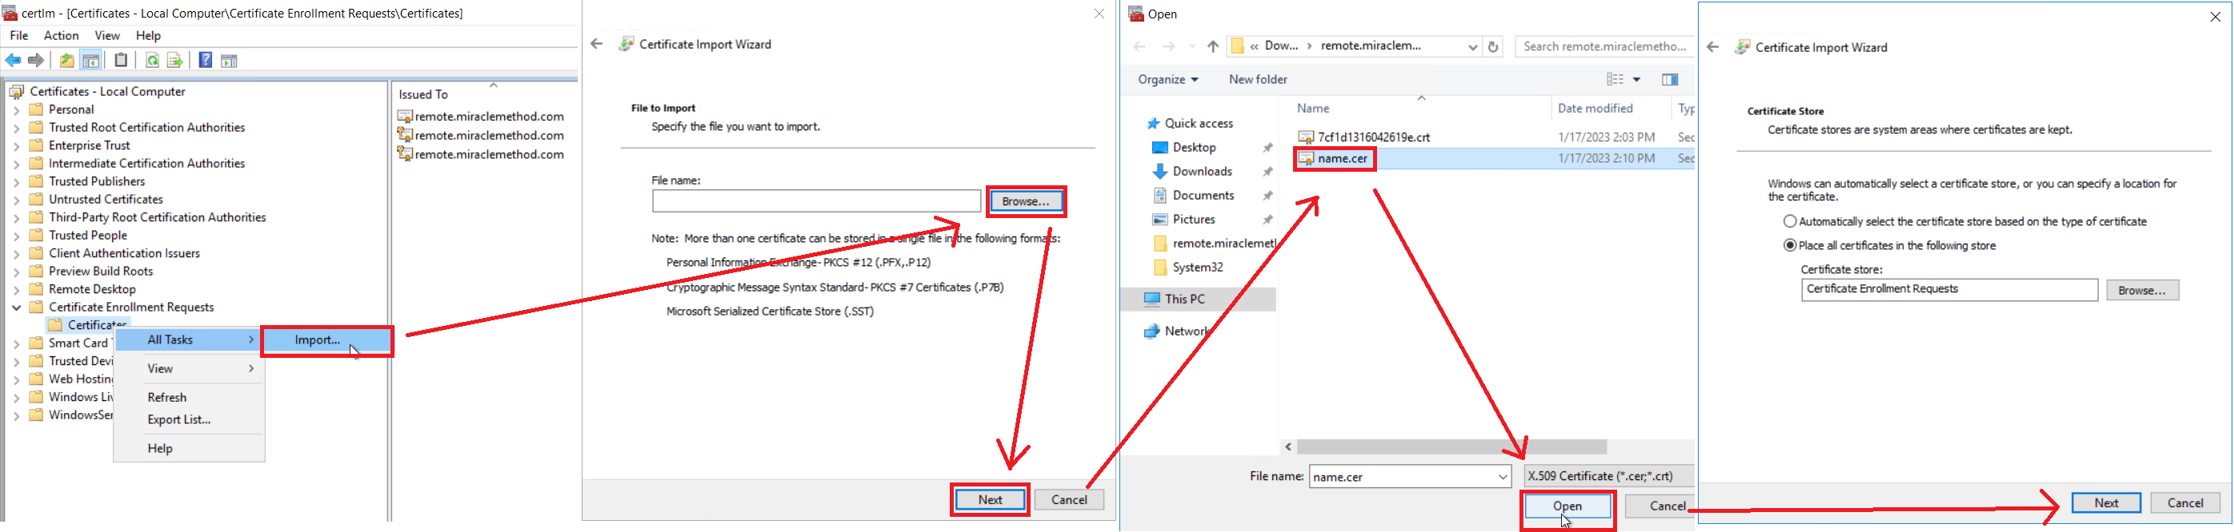The height and width of the screenshot is (532, 2234).
Task: Click Browse next to the File name field
Action: (x=1025, y=202)
